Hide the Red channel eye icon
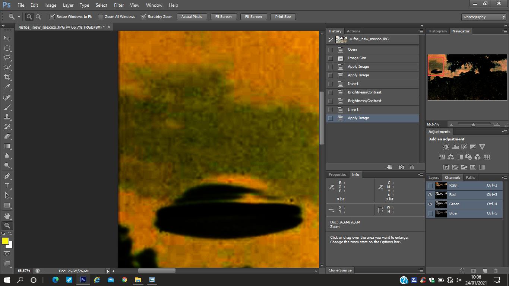 pyautogui.click(x=430, y=195)
